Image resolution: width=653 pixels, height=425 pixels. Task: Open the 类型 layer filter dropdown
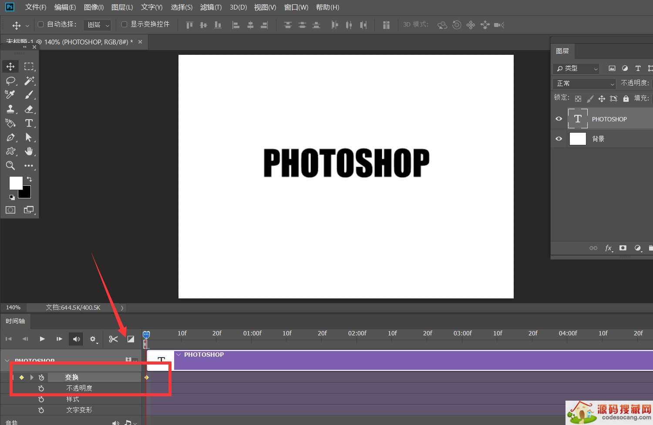click(576, 68)
